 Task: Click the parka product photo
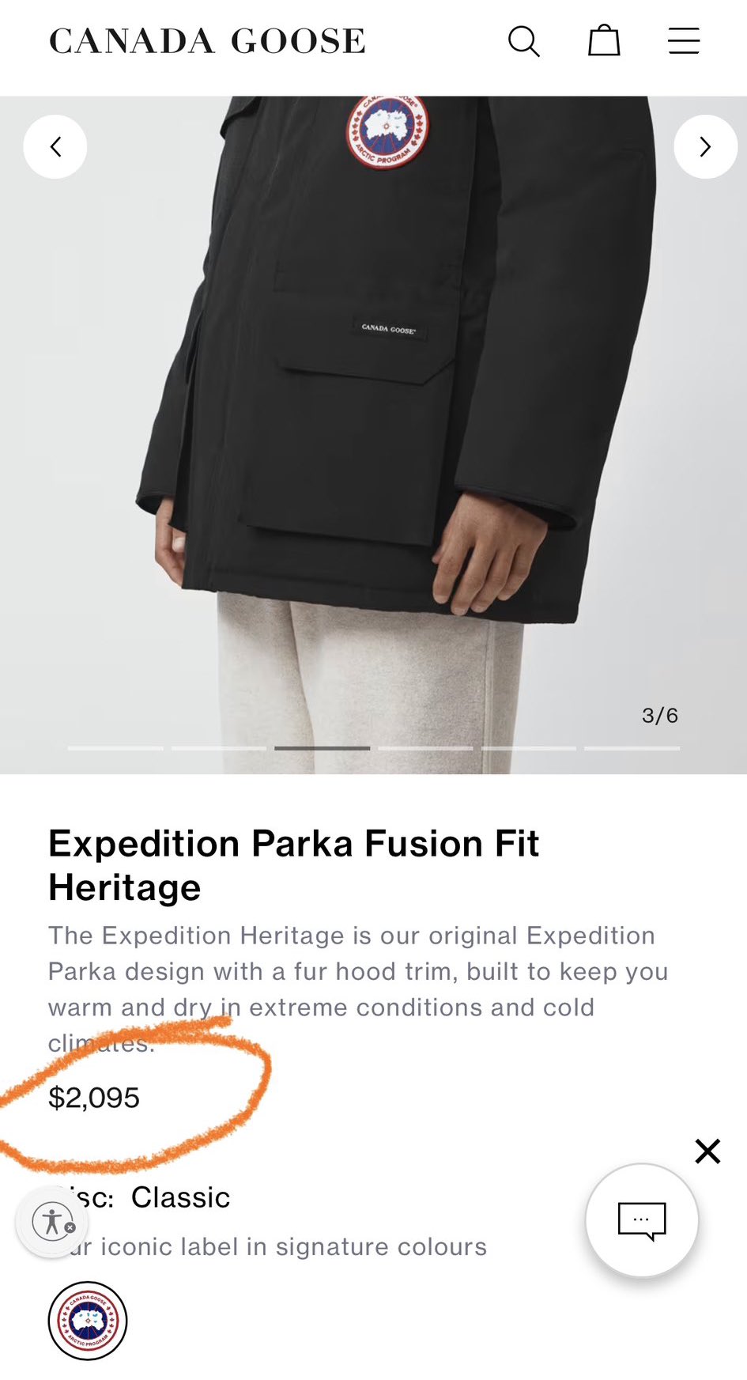[x=373, y=435]
